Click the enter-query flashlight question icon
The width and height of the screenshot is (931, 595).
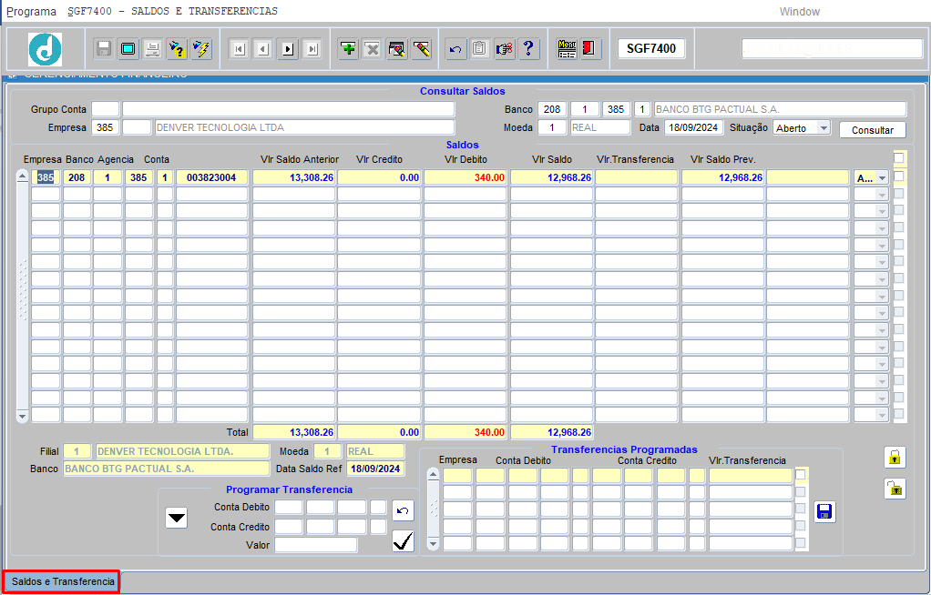click(177, 48)
